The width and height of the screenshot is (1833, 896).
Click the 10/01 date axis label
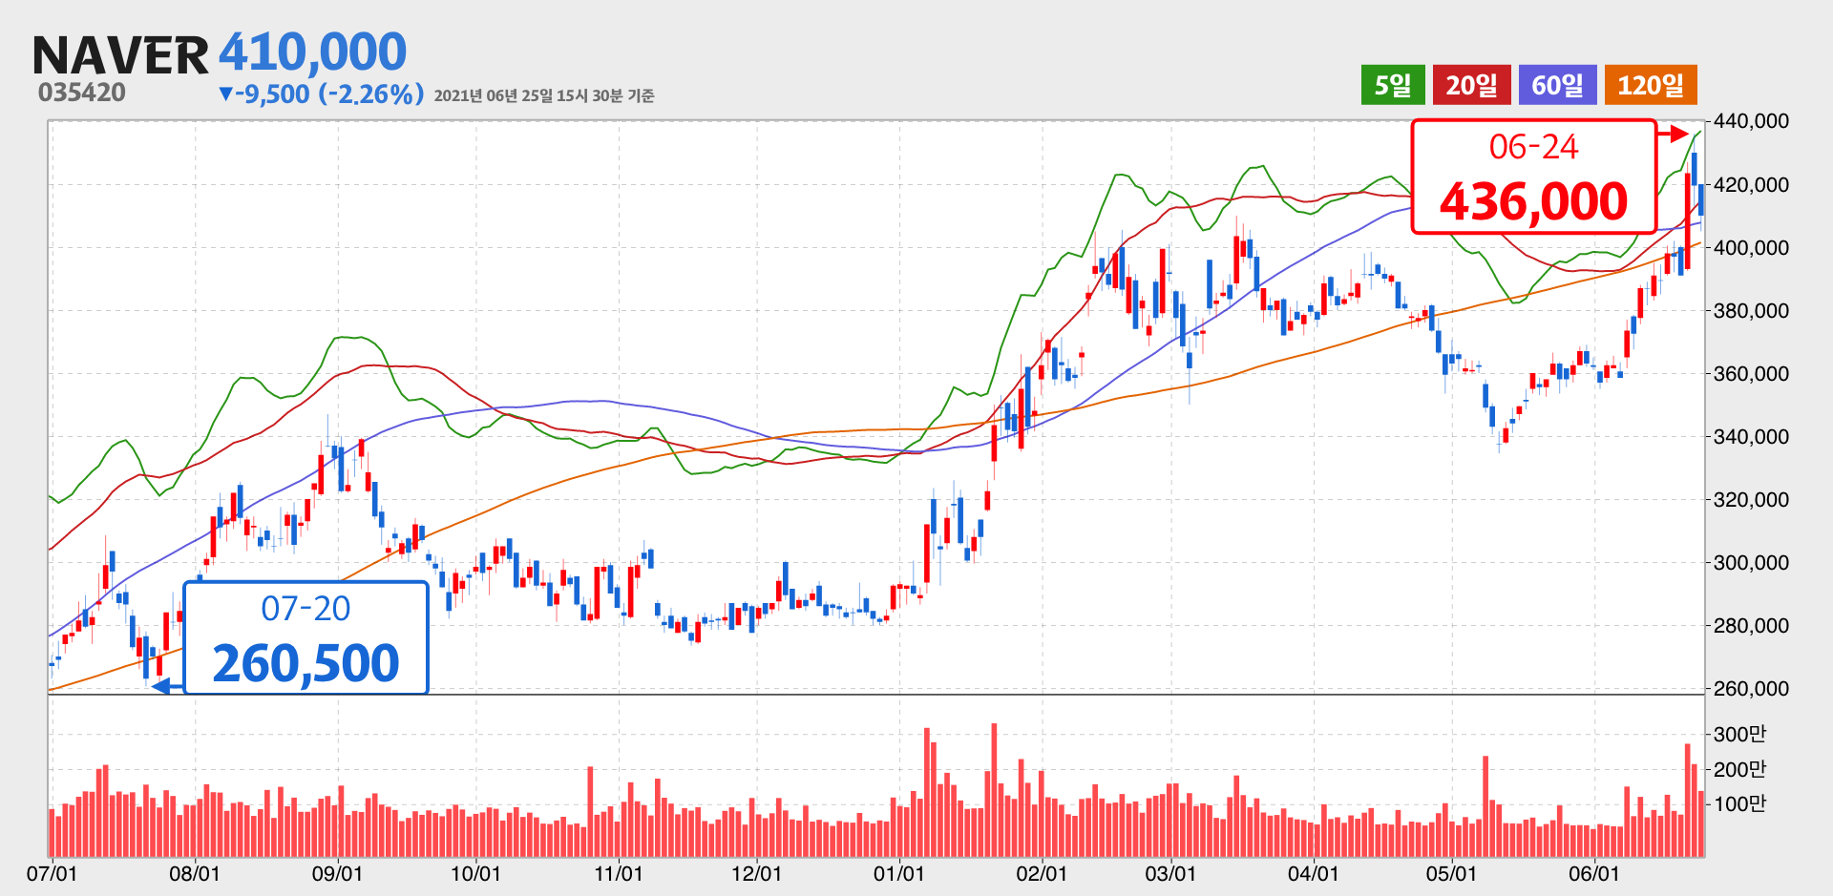pyautogui.click(x=475, y=873)
